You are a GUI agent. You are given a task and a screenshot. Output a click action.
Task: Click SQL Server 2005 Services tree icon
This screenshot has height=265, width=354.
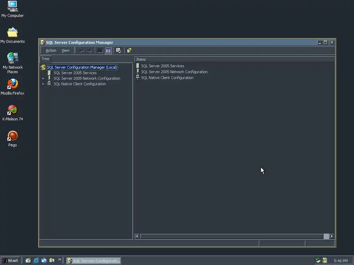(x=49, y=73)
